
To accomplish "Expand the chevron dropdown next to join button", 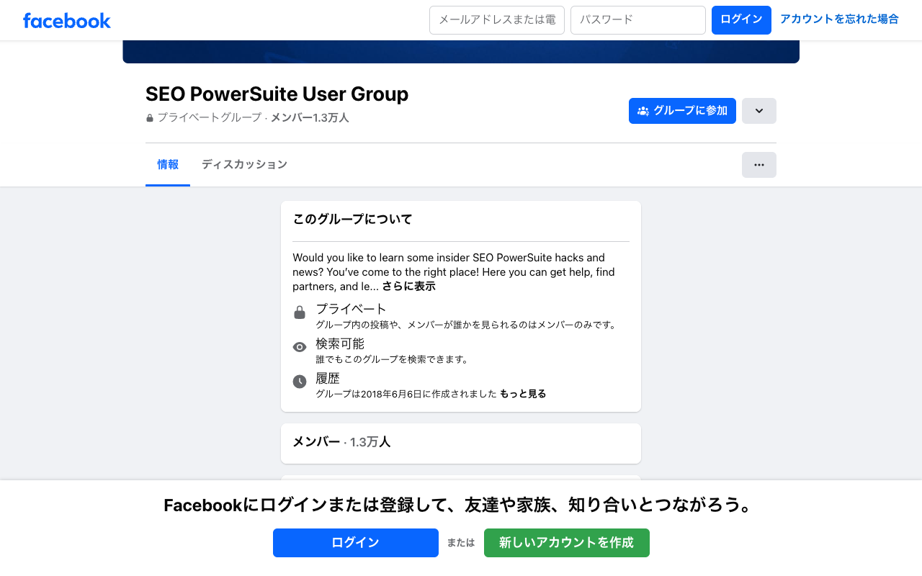I will click(758, 111).
